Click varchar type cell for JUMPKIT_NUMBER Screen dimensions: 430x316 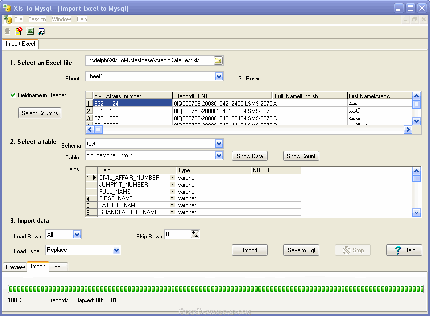[x=214, y=185]
